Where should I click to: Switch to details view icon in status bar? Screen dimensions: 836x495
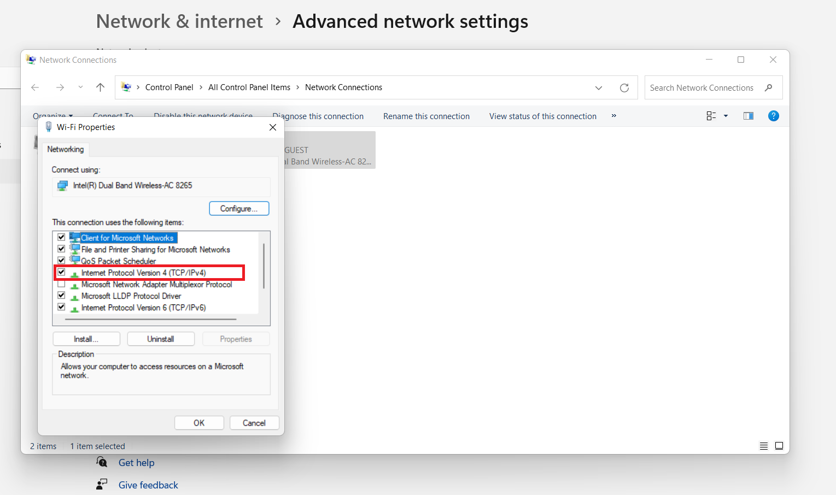coord(764,446)
